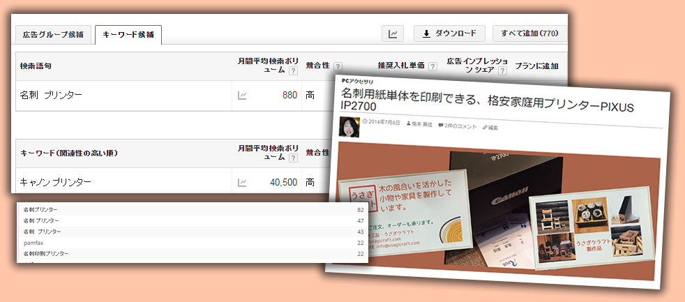Click the 880 search volume value
685x302 pixels.
tap(289, 96)
